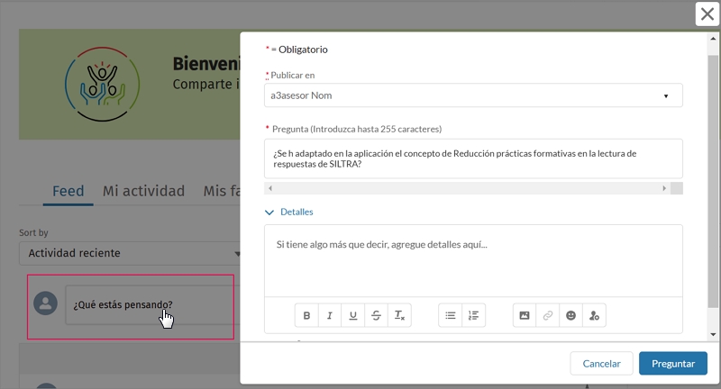Click the dialog vertical scrollbar thumb
This screenshot has width=721, height=389.
click(x=713, y=181)
